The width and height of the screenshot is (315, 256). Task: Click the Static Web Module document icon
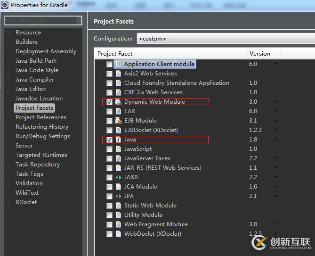118,206
